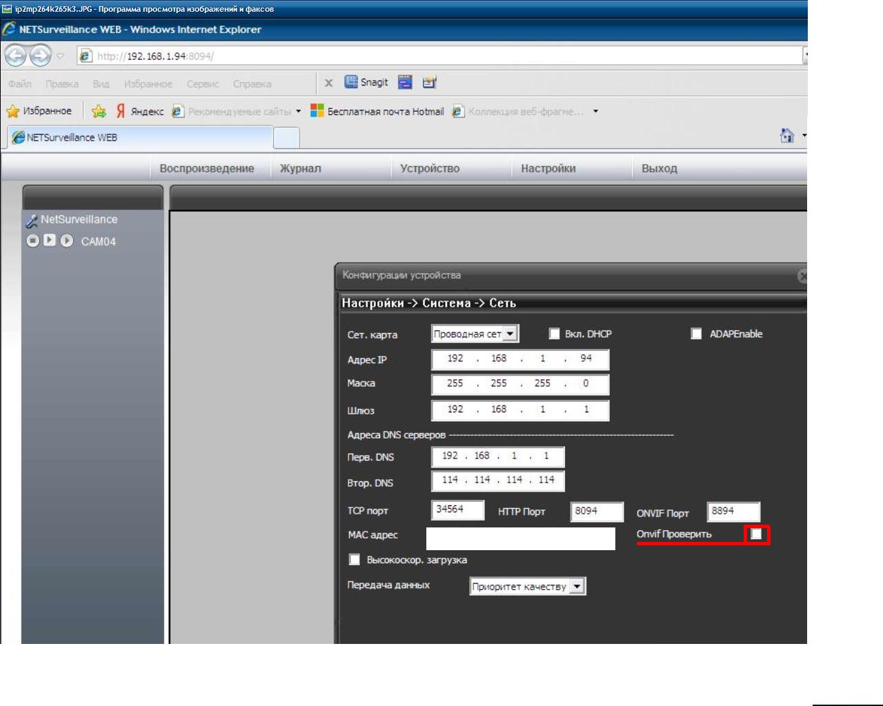Click the round play icon next to CAM04
The height and width of the screenshot is (706, 883).
point(66,241)
